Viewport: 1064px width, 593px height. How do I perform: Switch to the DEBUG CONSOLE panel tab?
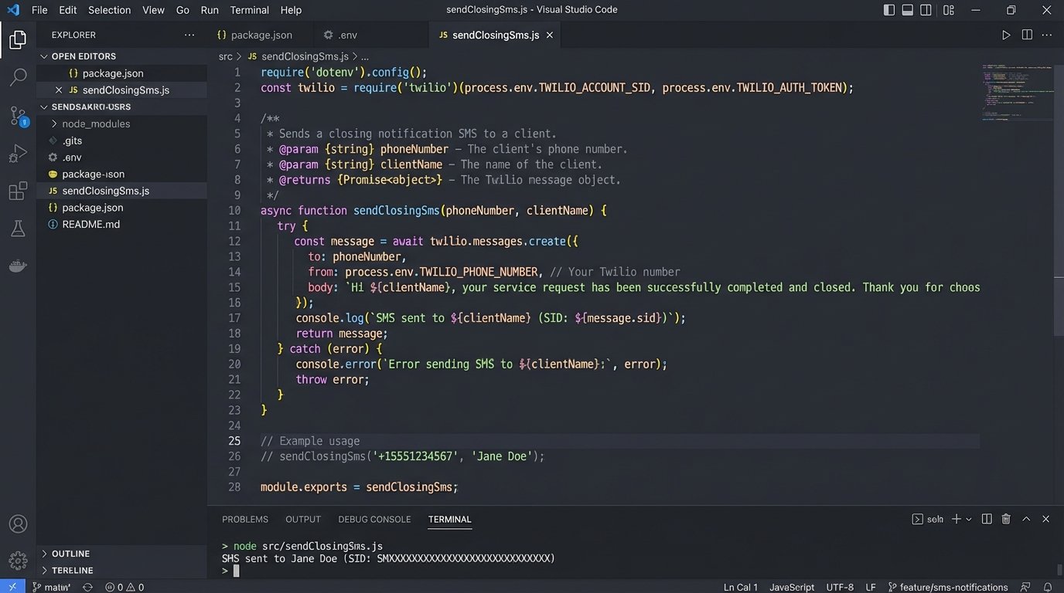point(374,519)
